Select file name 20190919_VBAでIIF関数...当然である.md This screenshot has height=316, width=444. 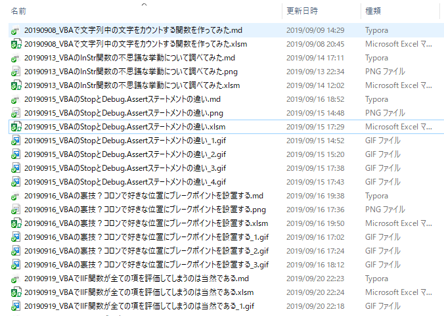(x=137, y=279)
